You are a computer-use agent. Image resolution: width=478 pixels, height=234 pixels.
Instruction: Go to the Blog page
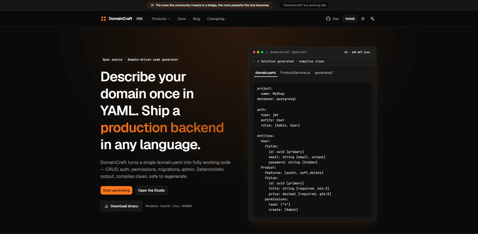coord(197,19)
